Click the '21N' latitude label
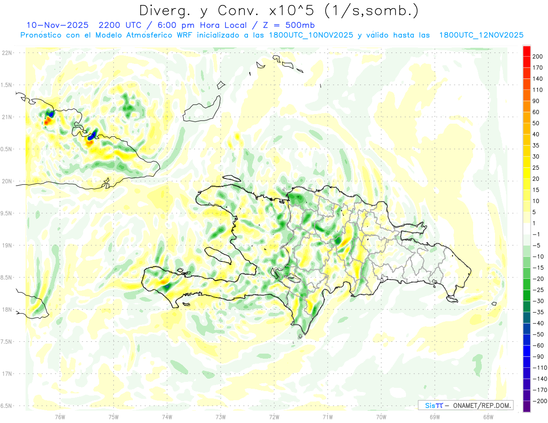Image resolution: width=548 pixels, height=423 pixels. point(6,117)
